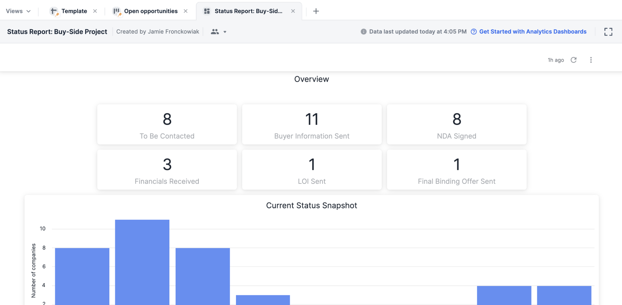Click the question mark help icon
Image resolution: width=622 pixels, height=305 pixels.
[x=474, y=31]
